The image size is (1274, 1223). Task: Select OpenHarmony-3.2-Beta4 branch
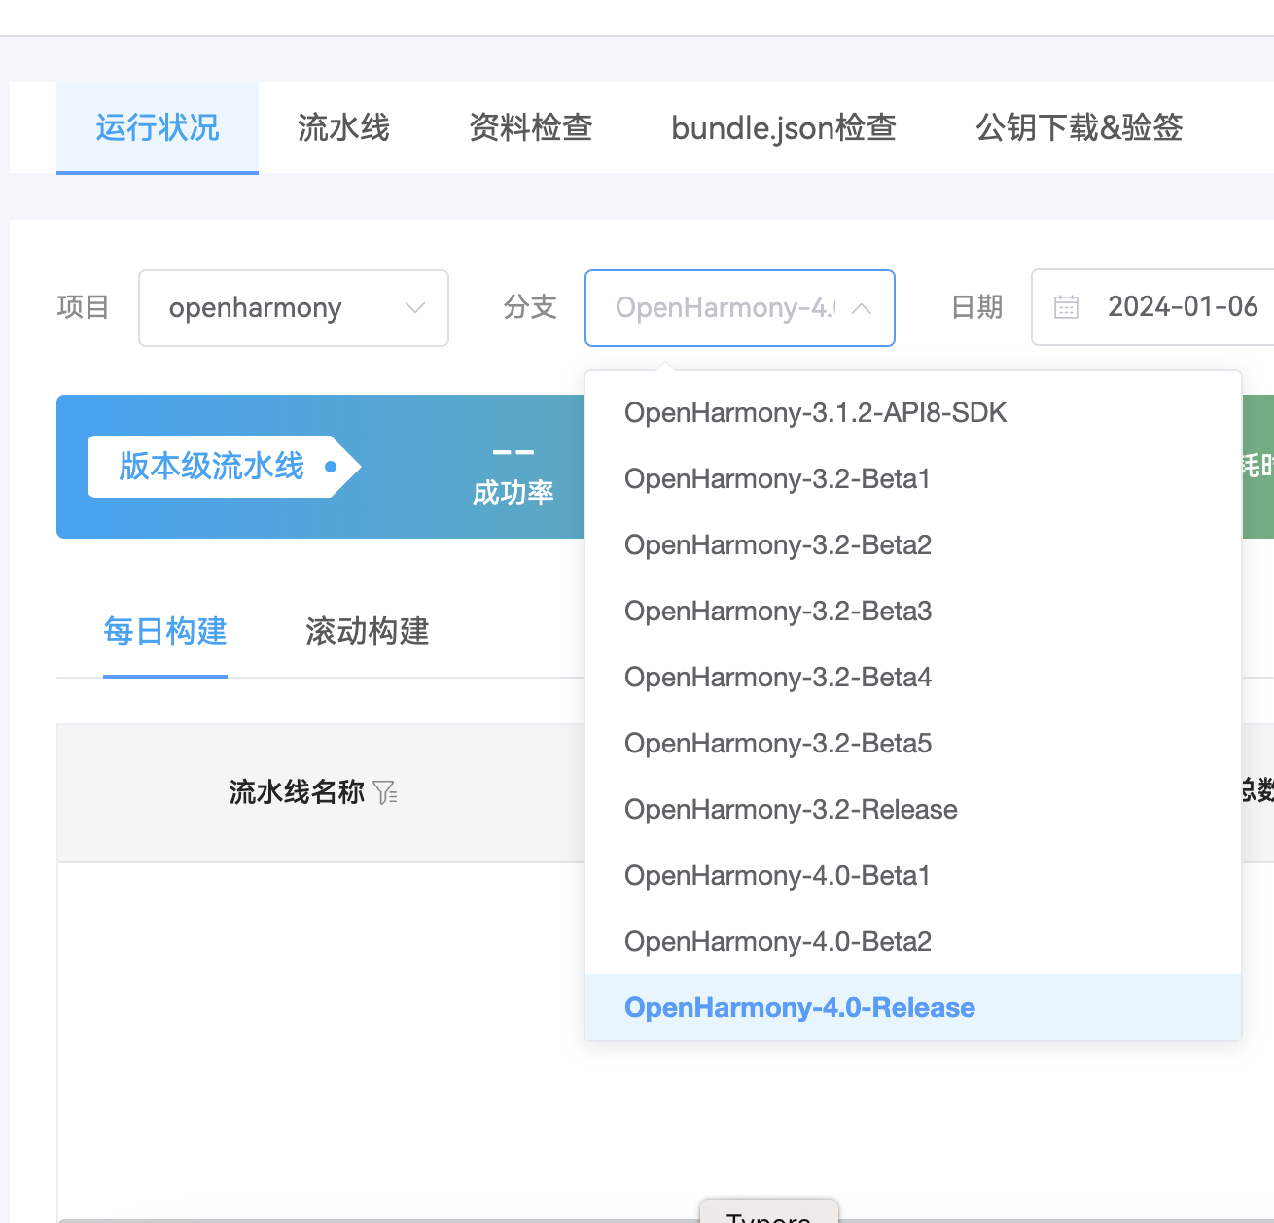pyautogui.click(x=913, y=678)
